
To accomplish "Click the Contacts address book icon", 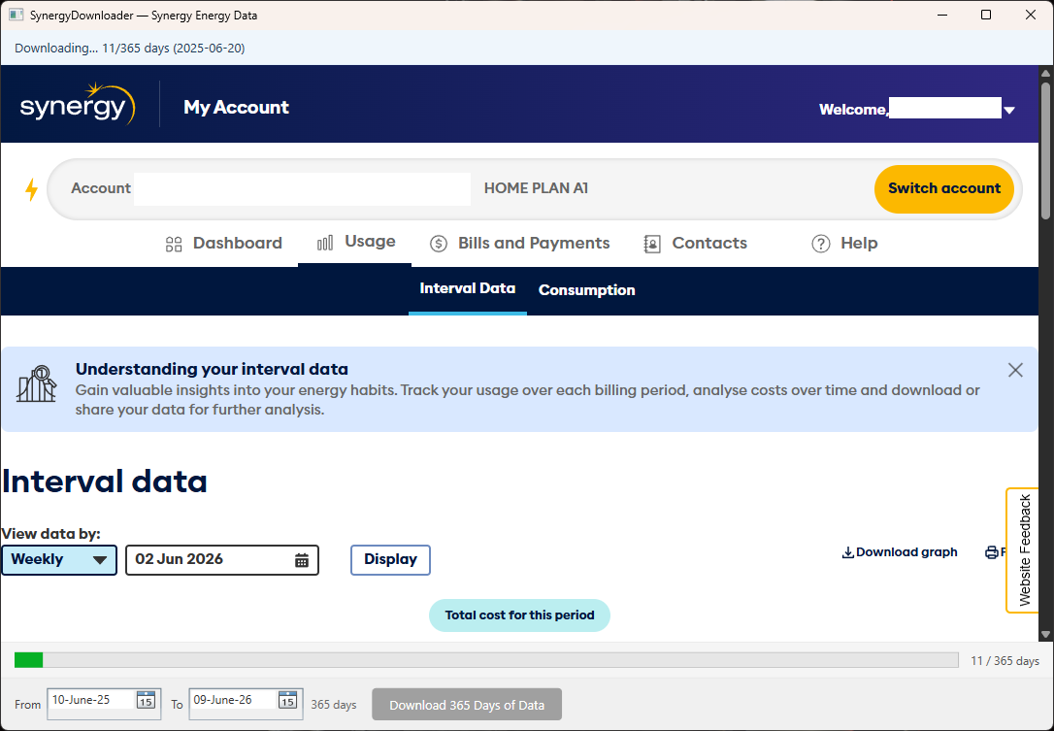I will (652, 244).
